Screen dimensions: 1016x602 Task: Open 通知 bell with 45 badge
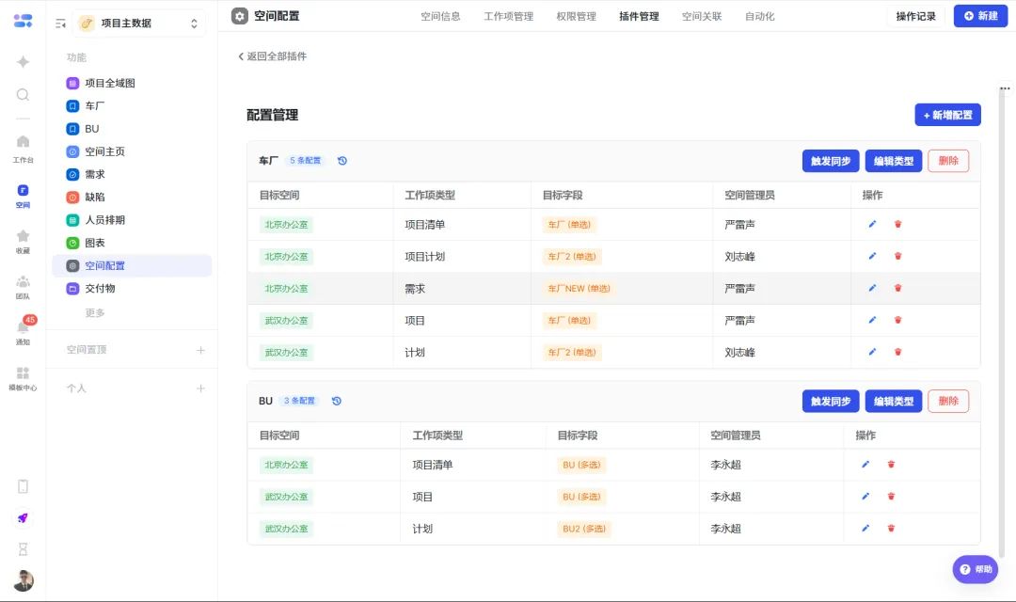click(x=23, y=330)
